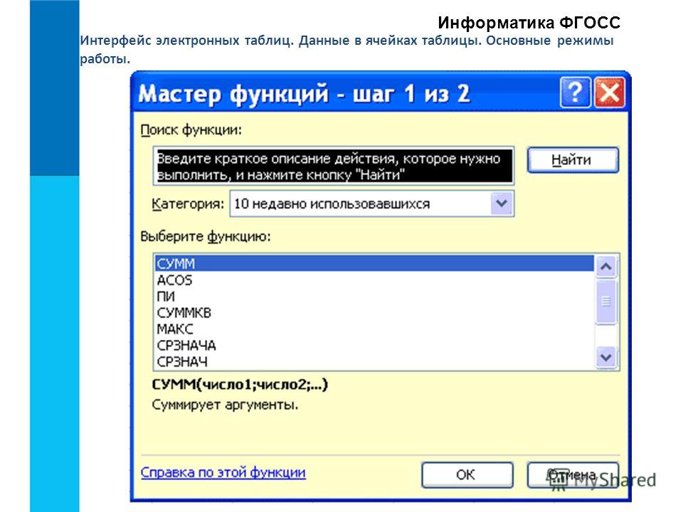The image size is (683, 512).
Task: Close the function wizard dialog
Action: 609,92
